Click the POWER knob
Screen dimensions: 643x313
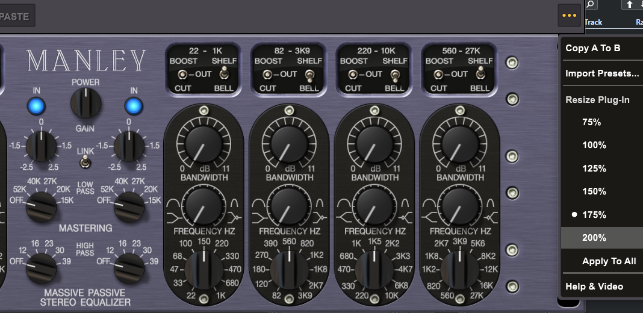pyautogui.click(x=85, y=103)
